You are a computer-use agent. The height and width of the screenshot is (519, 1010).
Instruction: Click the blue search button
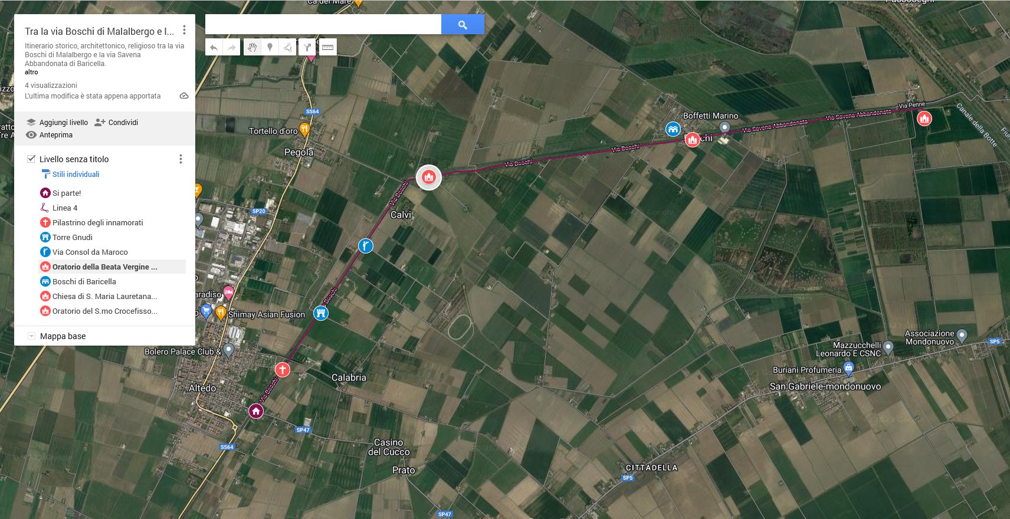(463, 25)
